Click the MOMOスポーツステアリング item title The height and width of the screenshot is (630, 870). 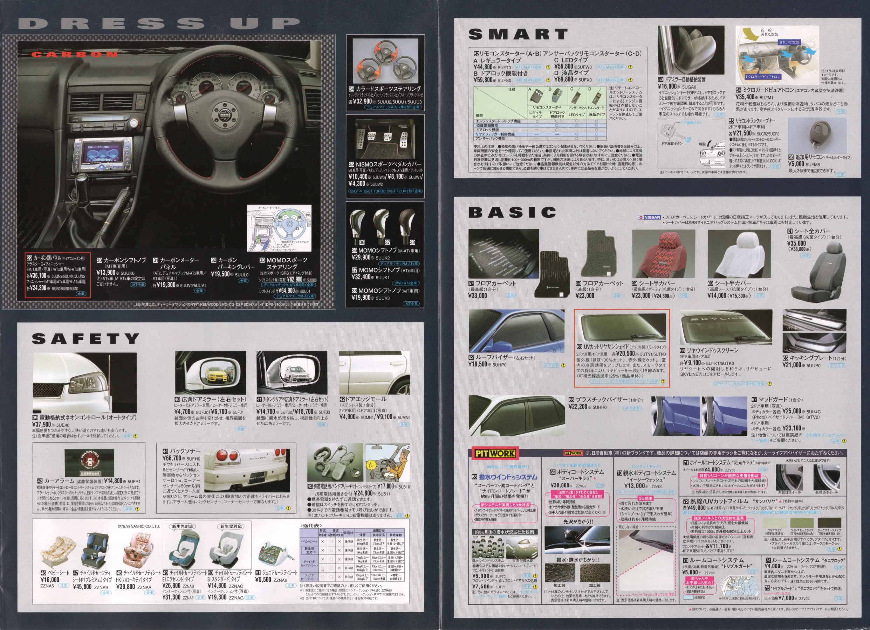pyautogui.click(x=287, y=263)
